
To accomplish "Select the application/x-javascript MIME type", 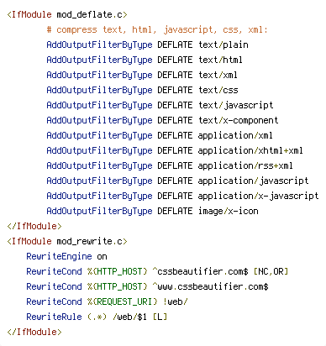I will coord(258,196).
